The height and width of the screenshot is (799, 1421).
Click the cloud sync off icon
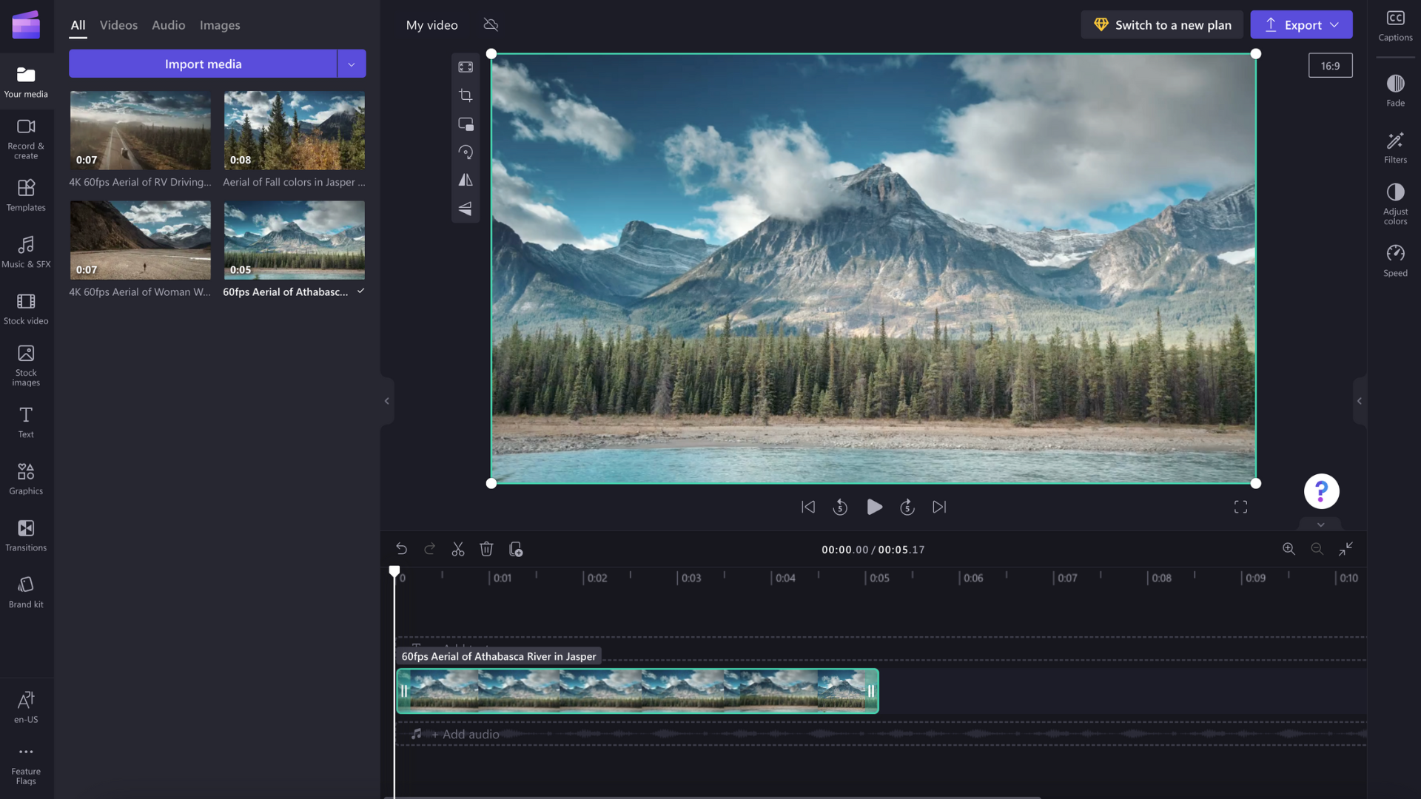pos(491,25)
